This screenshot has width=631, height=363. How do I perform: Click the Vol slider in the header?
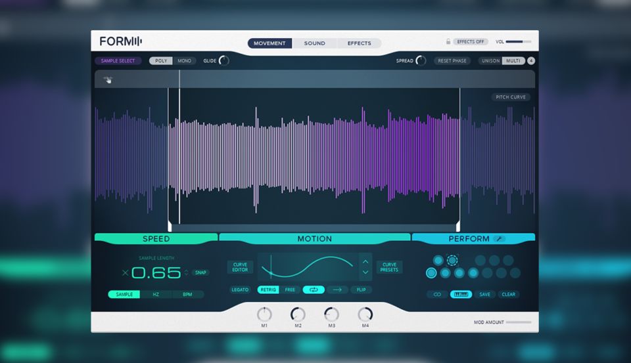click(x=518, y=42)
